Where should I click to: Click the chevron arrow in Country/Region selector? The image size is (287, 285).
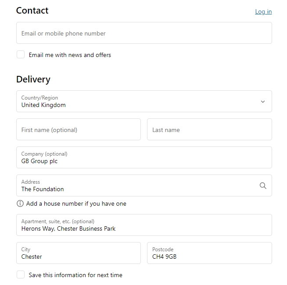click(263, 102)
